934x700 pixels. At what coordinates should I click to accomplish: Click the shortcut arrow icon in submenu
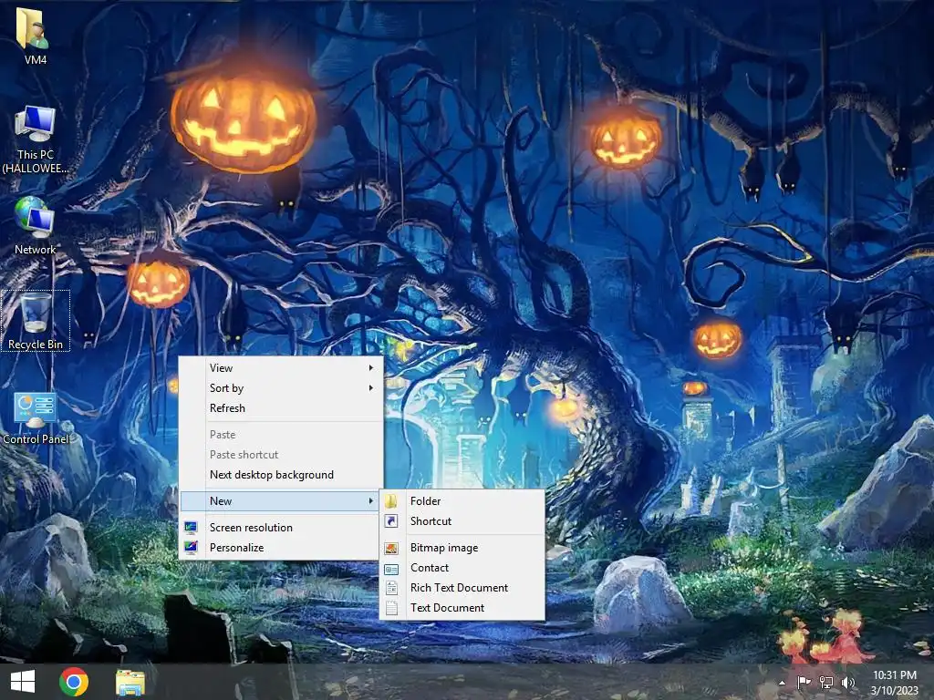[390, 521]
